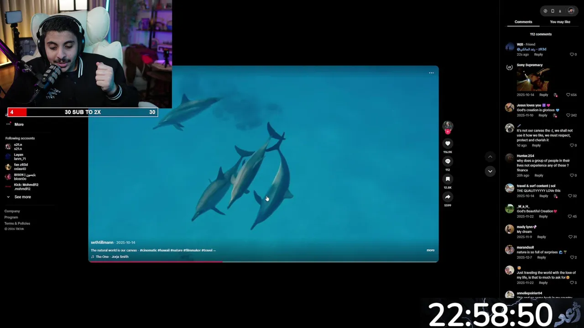Screen dimensions: 584x328
Task: Switch to the Comments tab
Action: point(523,22)
